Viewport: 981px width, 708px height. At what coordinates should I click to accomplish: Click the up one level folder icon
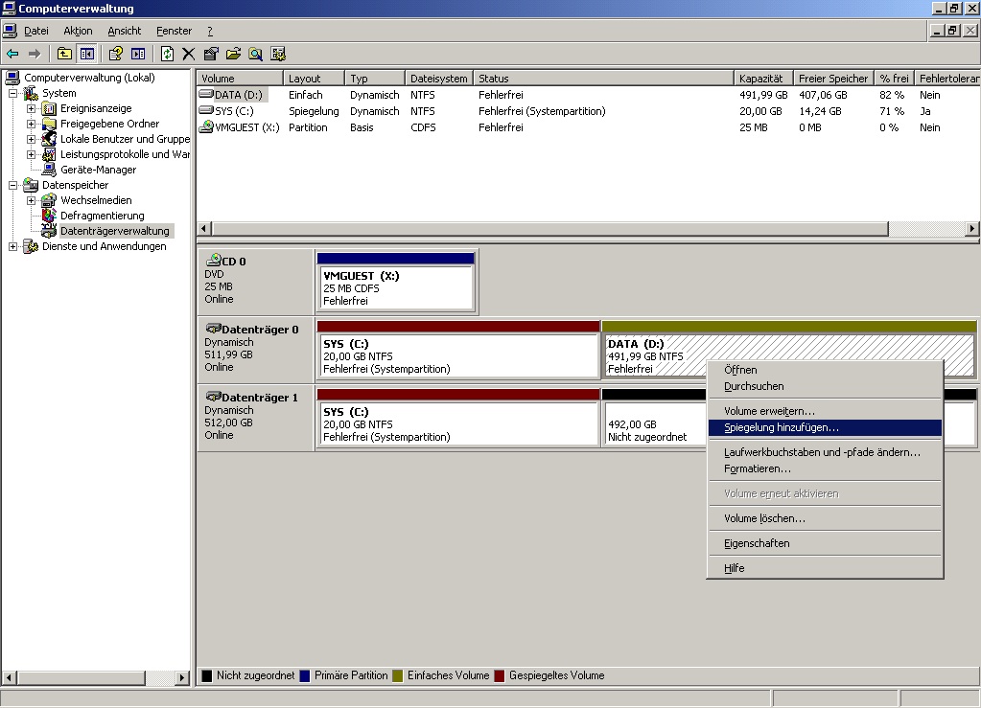tap(65, 54)
